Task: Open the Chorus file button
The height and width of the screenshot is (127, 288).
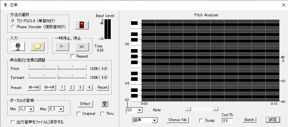Action: pos(178,120)
